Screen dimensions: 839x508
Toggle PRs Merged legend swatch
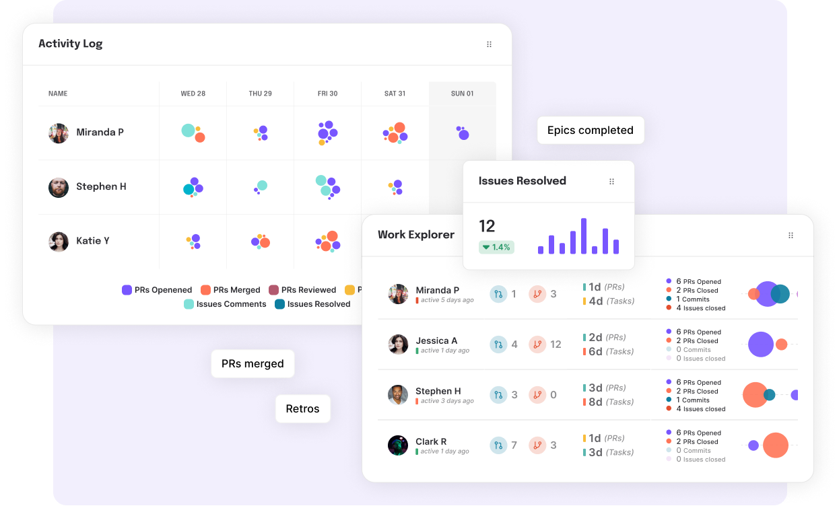click(x=205, y=290)
